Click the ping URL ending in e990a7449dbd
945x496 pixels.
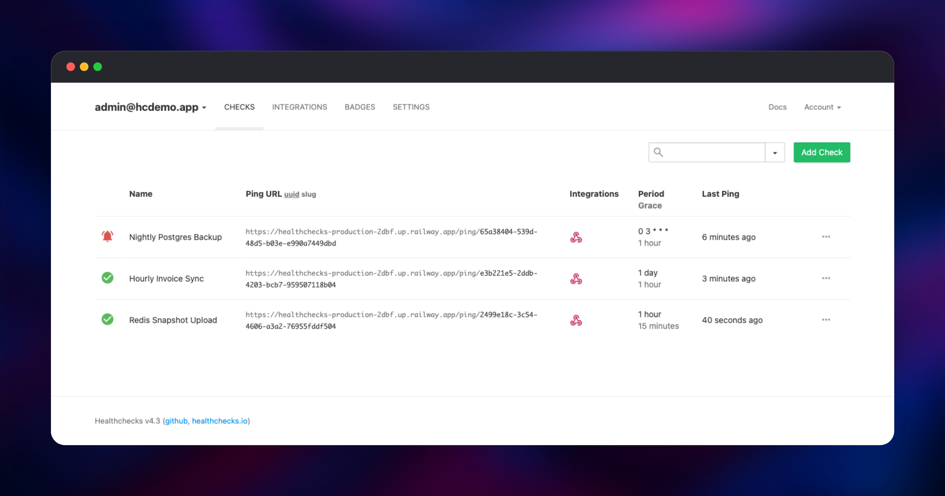click(392, 237)
